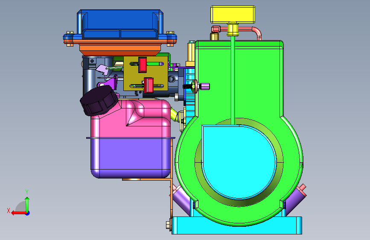Image resolution: width=370 pixels, height=240 pixels.
Task: Select the purple lower fuel tank half
Action: [131, 158]
